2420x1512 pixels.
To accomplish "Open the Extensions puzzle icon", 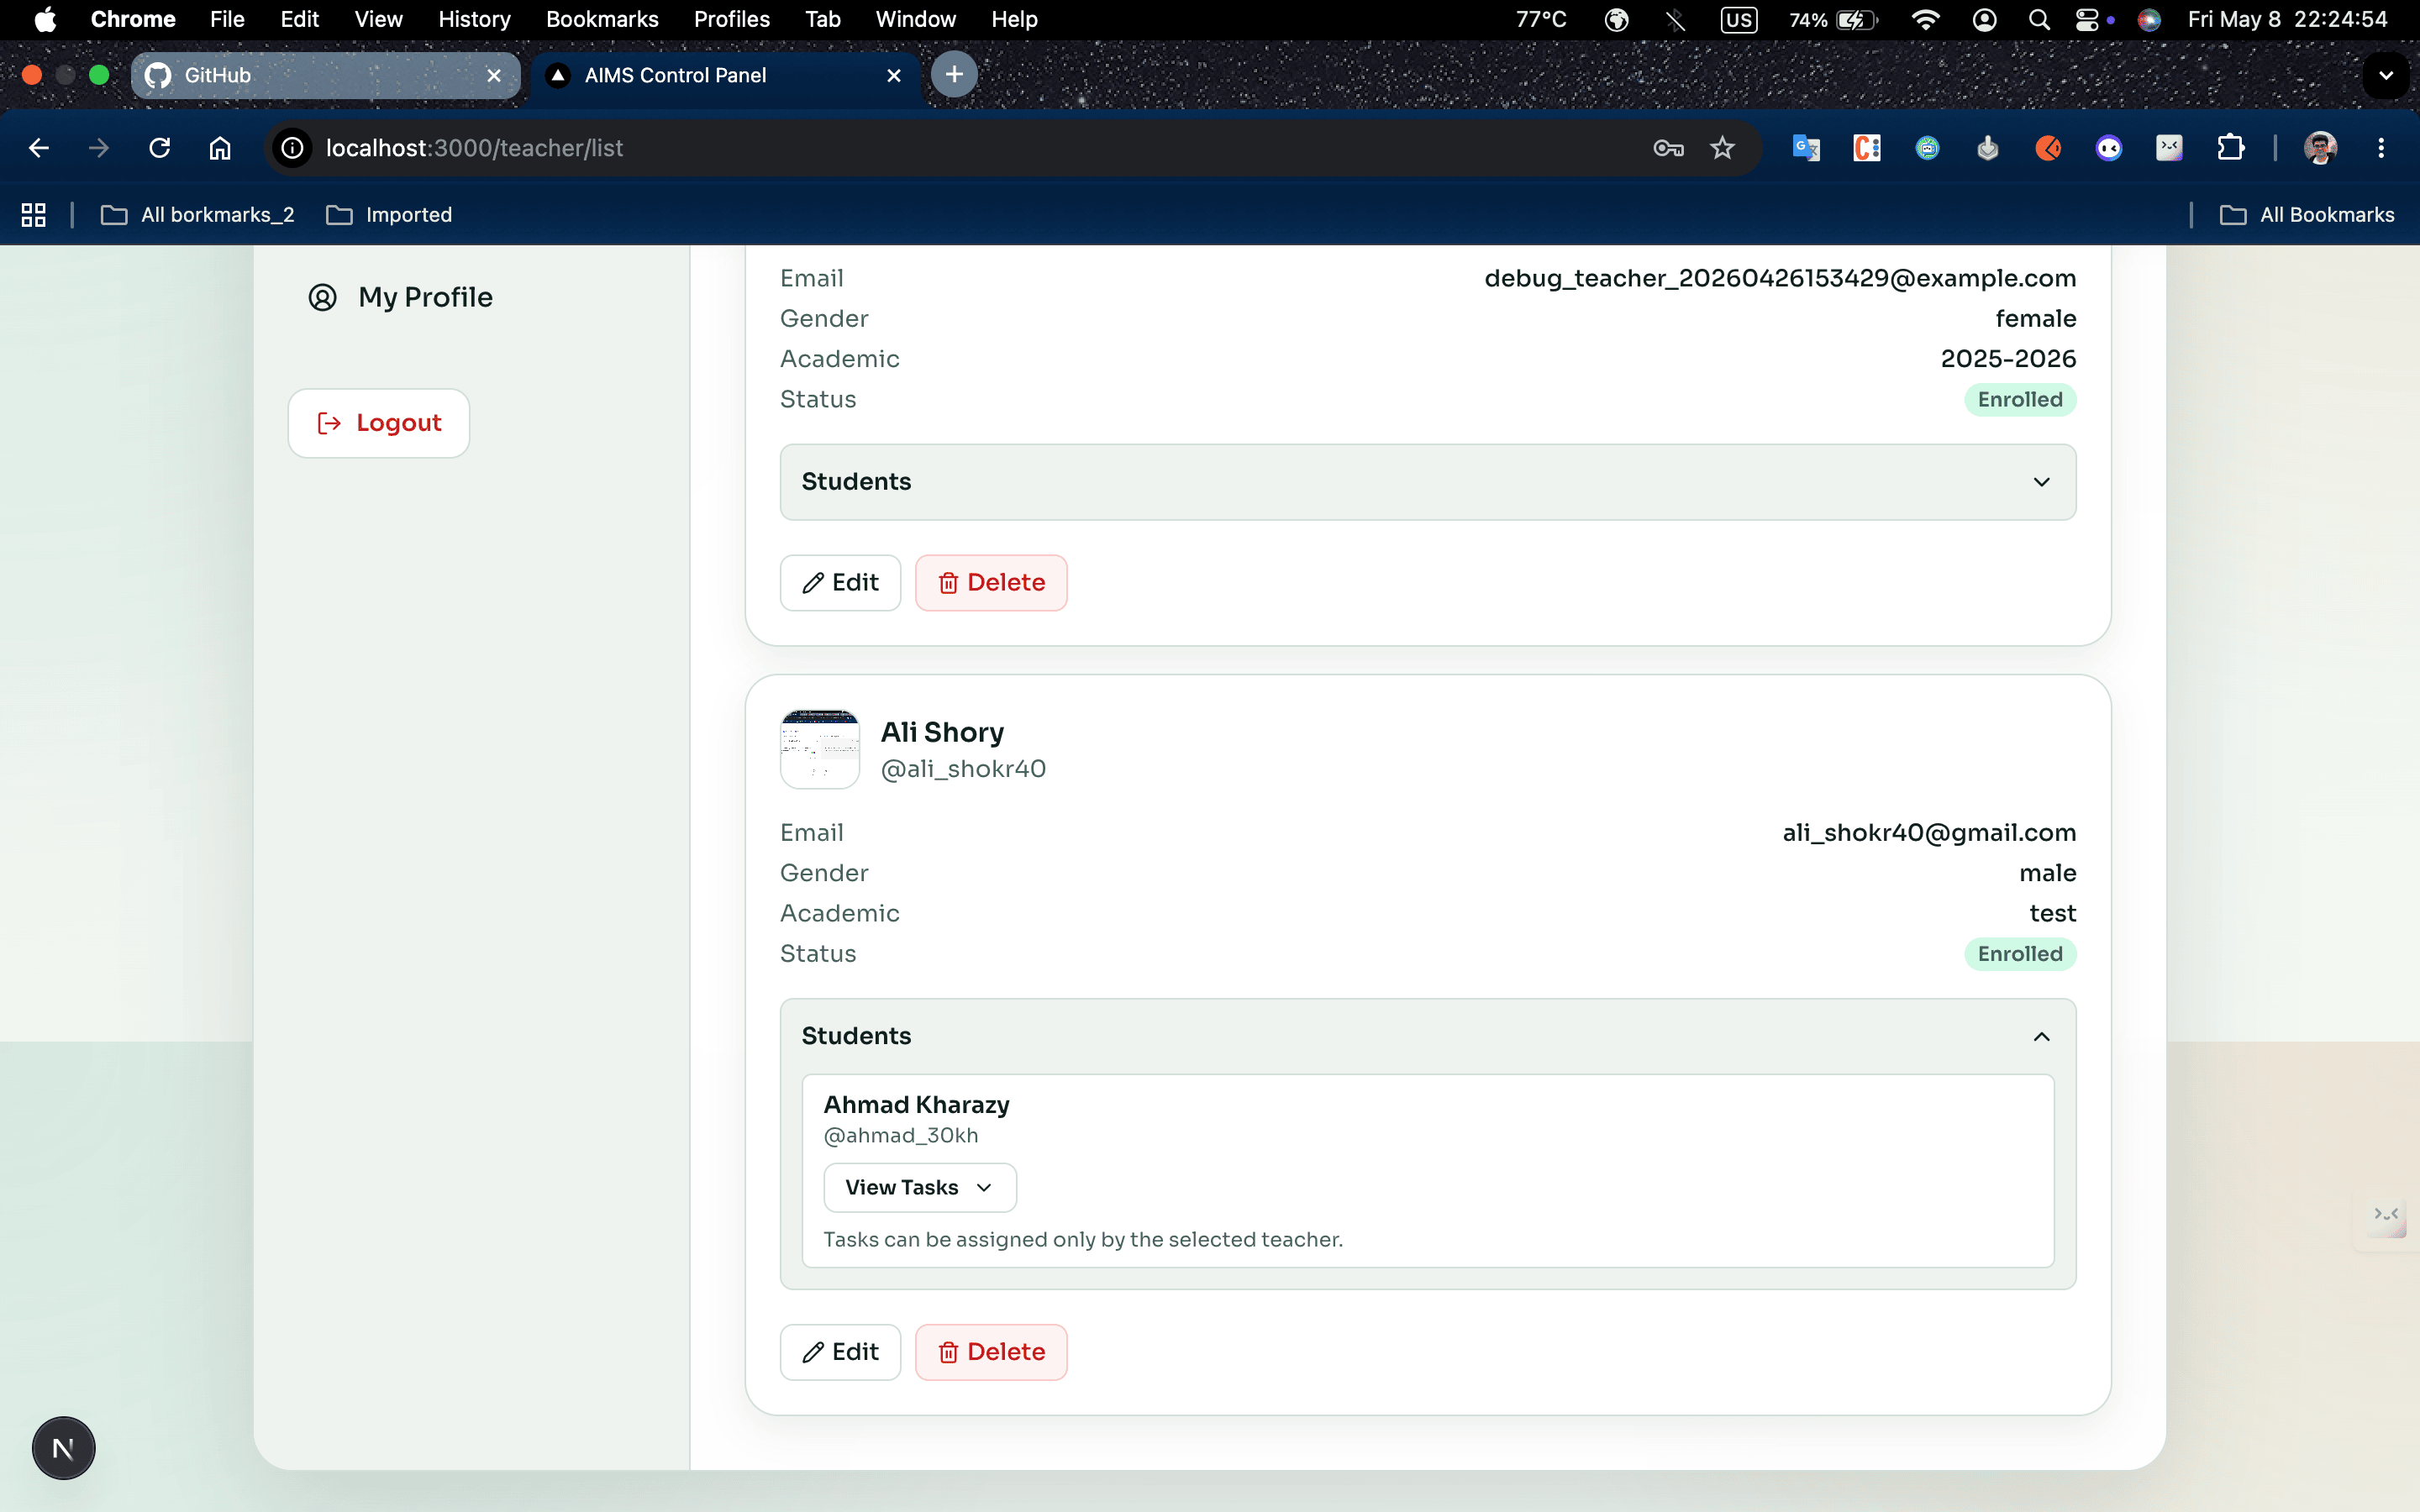I will [x=2230, y=148].
